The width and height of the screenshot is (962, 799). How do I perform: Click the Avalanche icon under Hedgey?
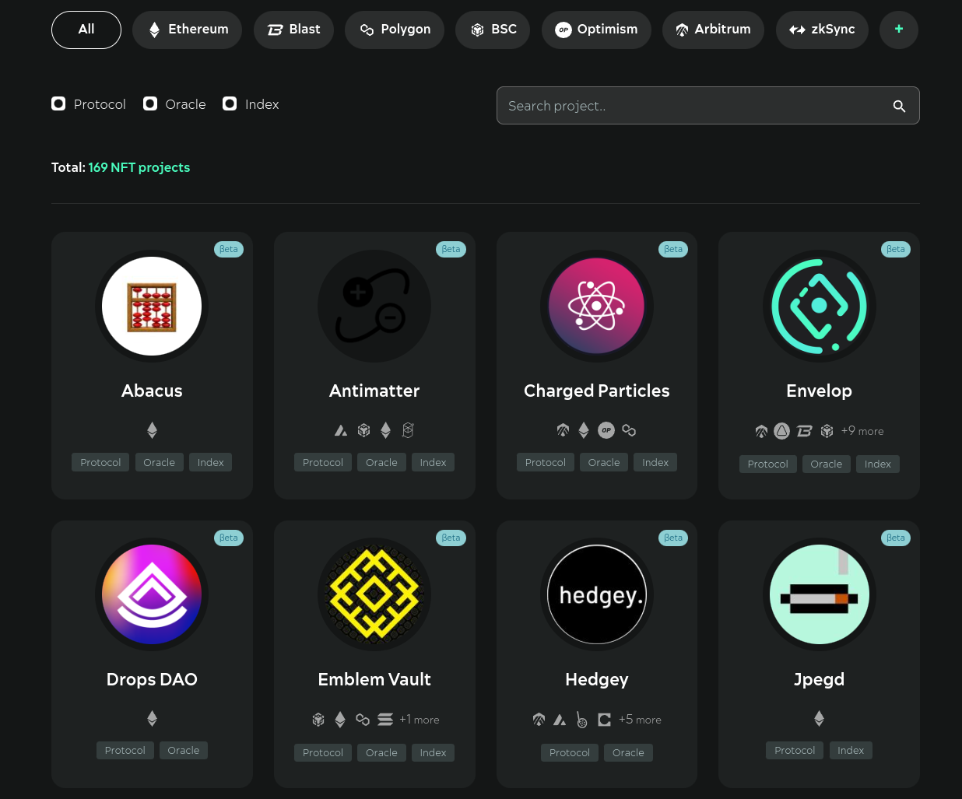pos(560,720)
